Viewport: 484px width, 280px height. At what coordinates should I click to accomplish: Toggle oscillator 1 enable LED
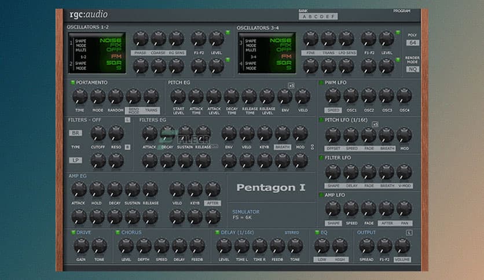[x=228, y=32]
